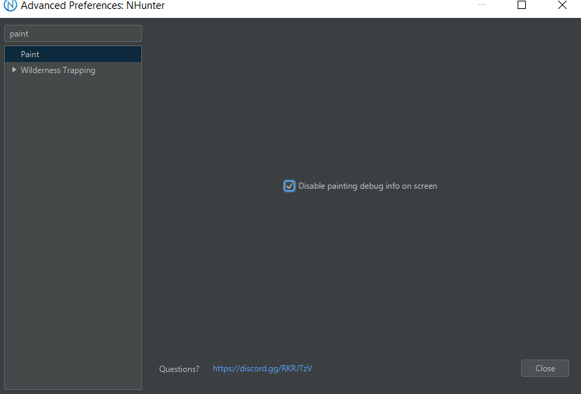Image resolution: width=581 pixels, height=394 pixels.
Task: Select the Wilderness Trapping row
Action: click(x=73, y=70)
